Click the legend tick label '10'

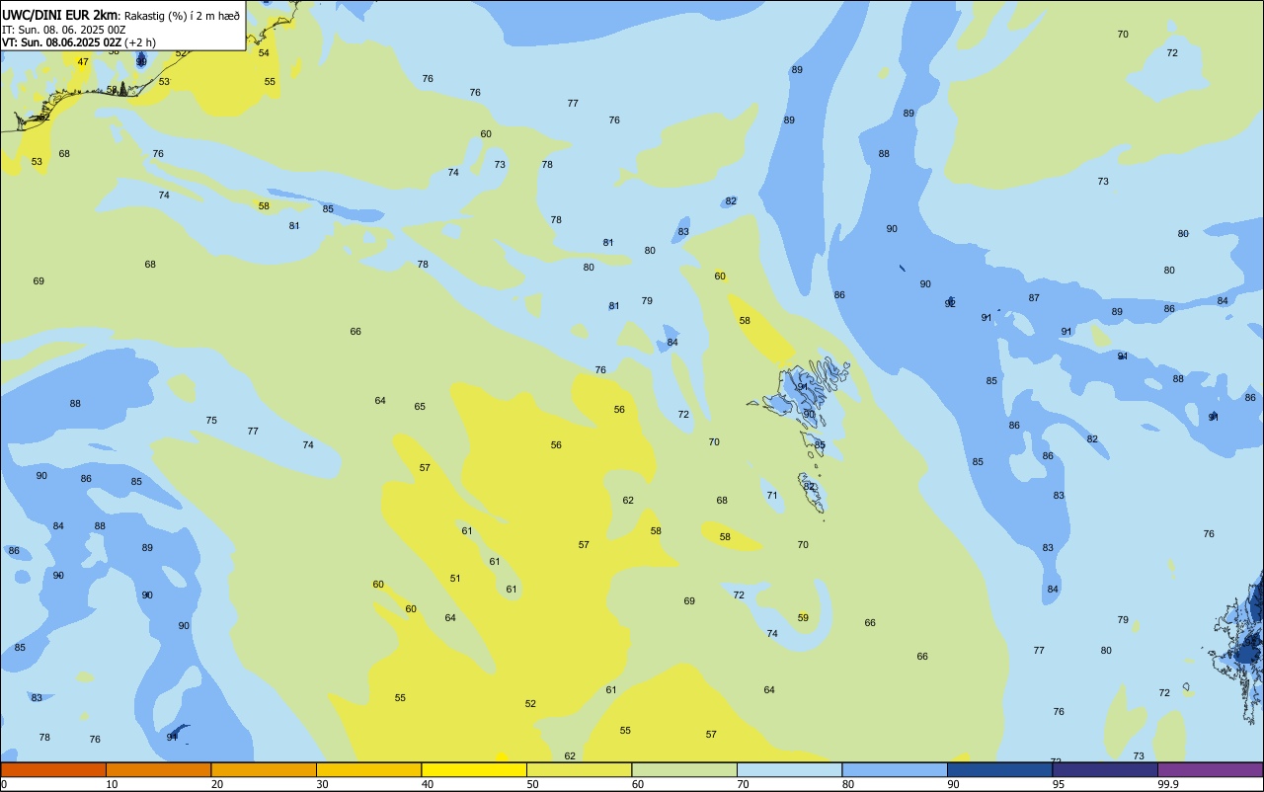click(112, 784)
